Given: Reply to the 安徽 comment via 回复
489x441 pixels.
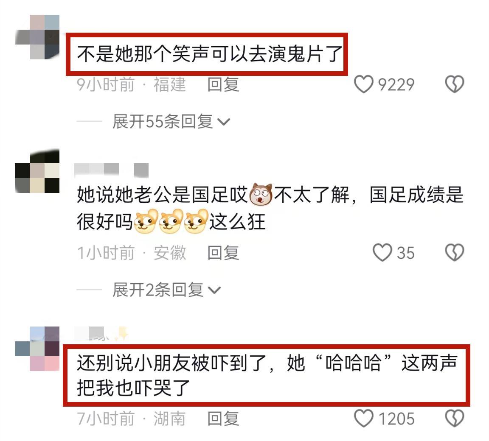Looking at the screenshot, I should pyautogui.click(x=223, y=252).
